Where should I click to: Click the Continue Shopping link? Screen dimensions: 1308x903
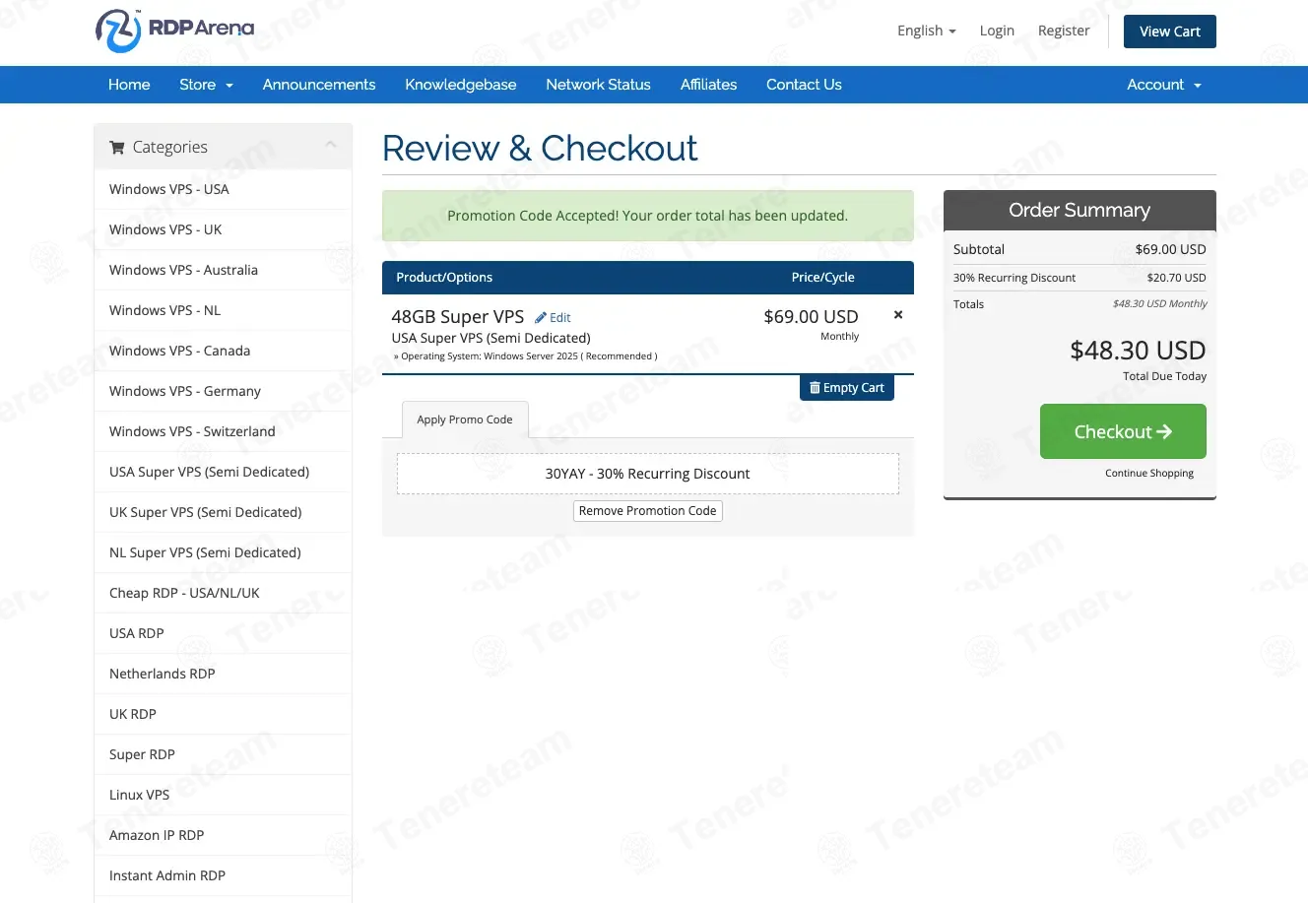pos(1149,474)
